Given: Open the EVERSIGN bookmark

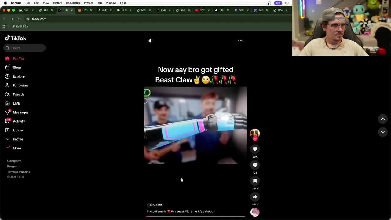Looking at the screenshot, I should tap(20, 27).
